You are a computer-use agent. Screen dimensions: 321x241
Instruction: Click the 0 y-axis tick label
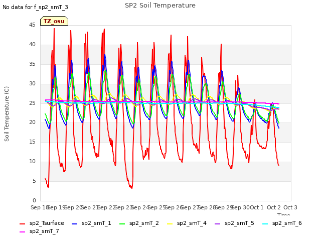[34, 200]
